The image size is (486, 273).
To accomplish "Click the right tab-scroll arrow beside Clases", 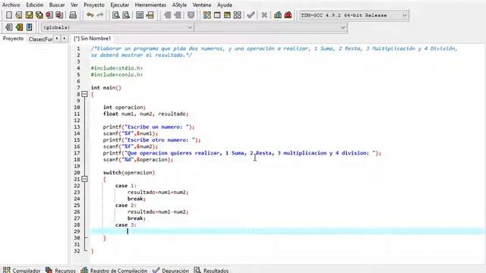I will click(64, 39).
